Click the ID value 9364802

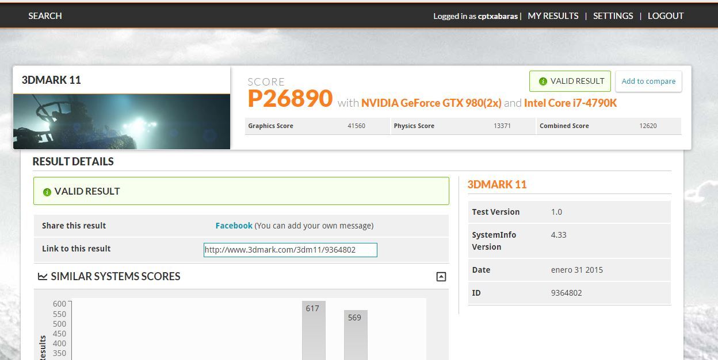[x=566, y=293]
